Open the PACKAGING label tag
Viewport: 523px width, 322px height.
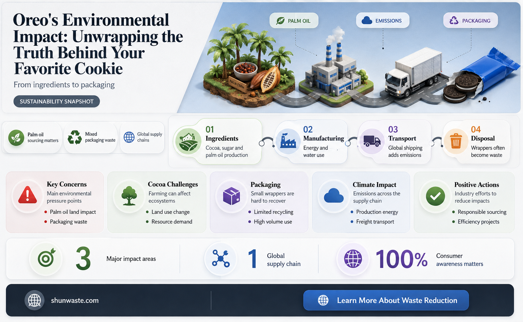click(x=470, y=21)
